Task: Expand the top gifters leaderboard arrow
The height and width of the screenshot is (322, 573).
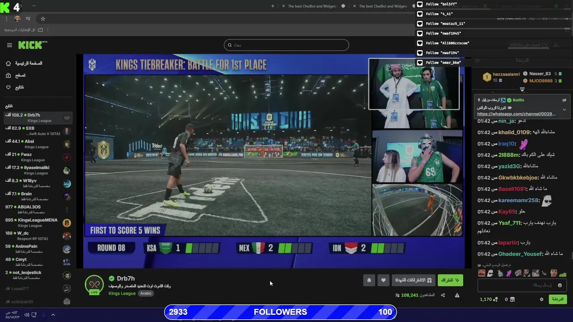Action: point(522,90)
